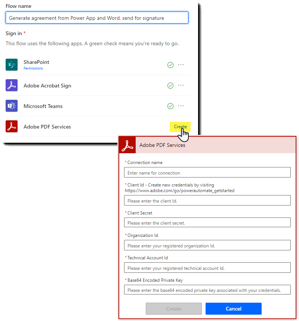Click the green check beside Microsoft Teams

click(x=170, y=106)
